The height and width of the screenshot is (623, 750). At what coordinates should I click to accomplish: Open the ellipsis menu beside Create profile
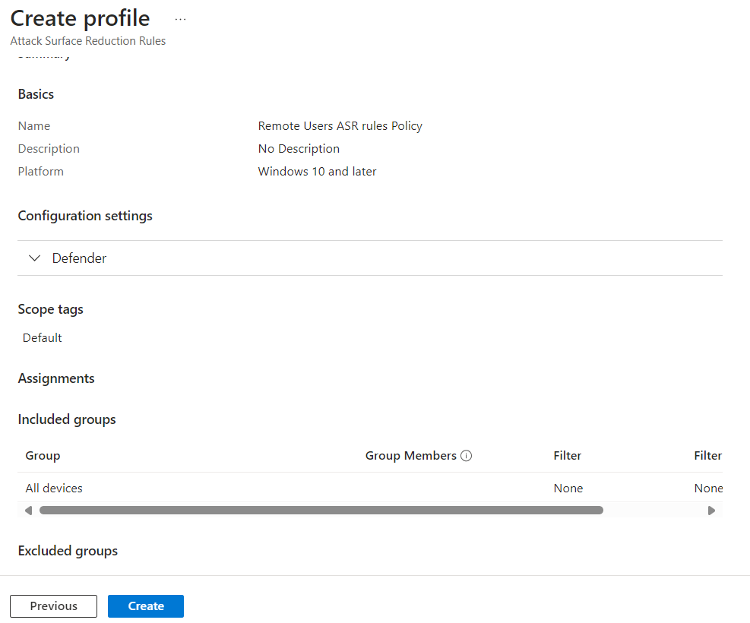[180, 19]
